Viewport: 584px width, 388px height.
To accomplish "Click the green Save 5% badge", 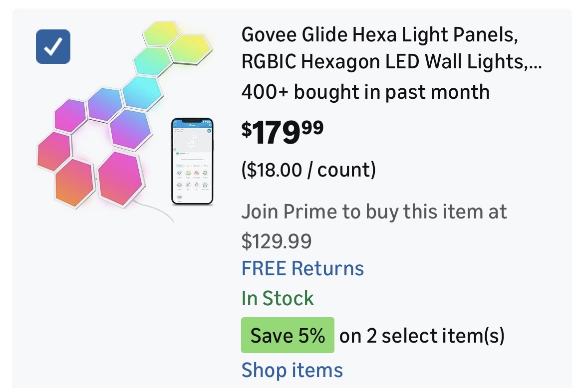I will tap(288, 336).
